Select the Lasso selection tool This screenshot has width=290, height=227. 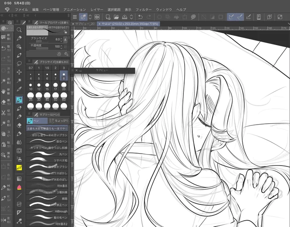(19, 64)
